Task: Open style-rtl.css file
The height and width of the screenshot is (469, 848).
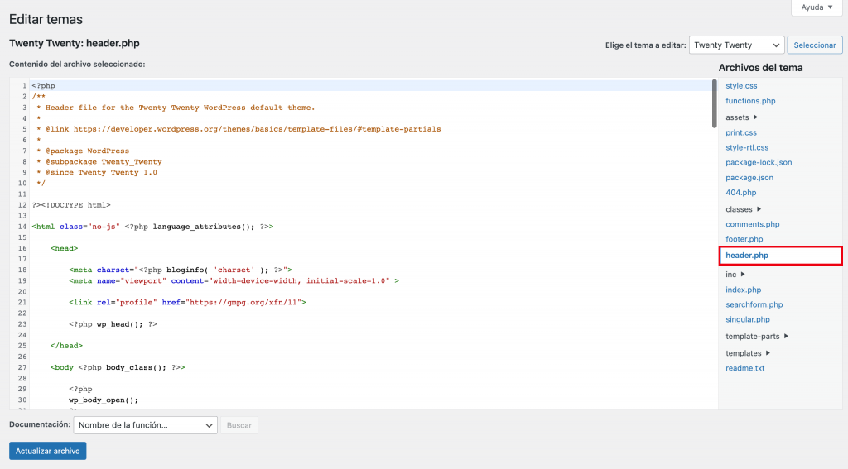Action: coord(747,148)
